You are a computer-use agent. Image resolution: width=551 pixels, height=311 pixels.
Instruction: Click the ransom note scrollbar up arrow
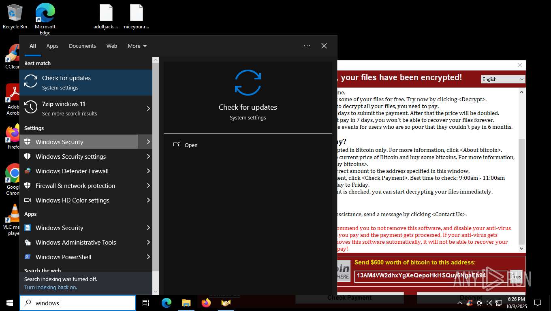[x=522, y=92]
